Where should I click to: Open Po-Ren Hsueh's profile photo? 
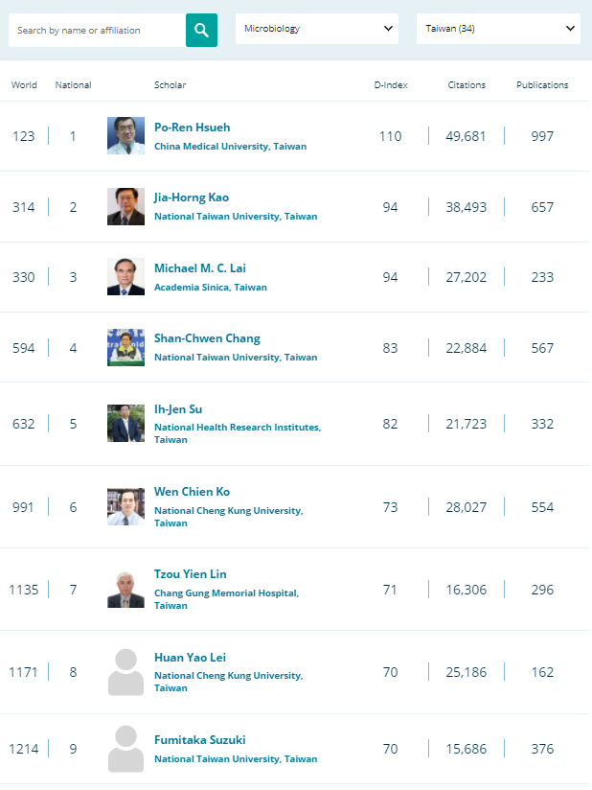125,135
